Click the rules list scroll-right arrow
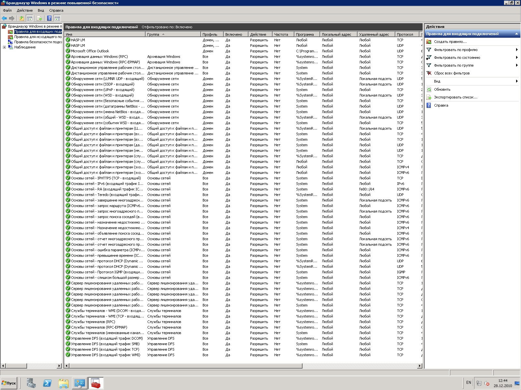The height and width of the screenshot is (390, 521). pos(420,366)
